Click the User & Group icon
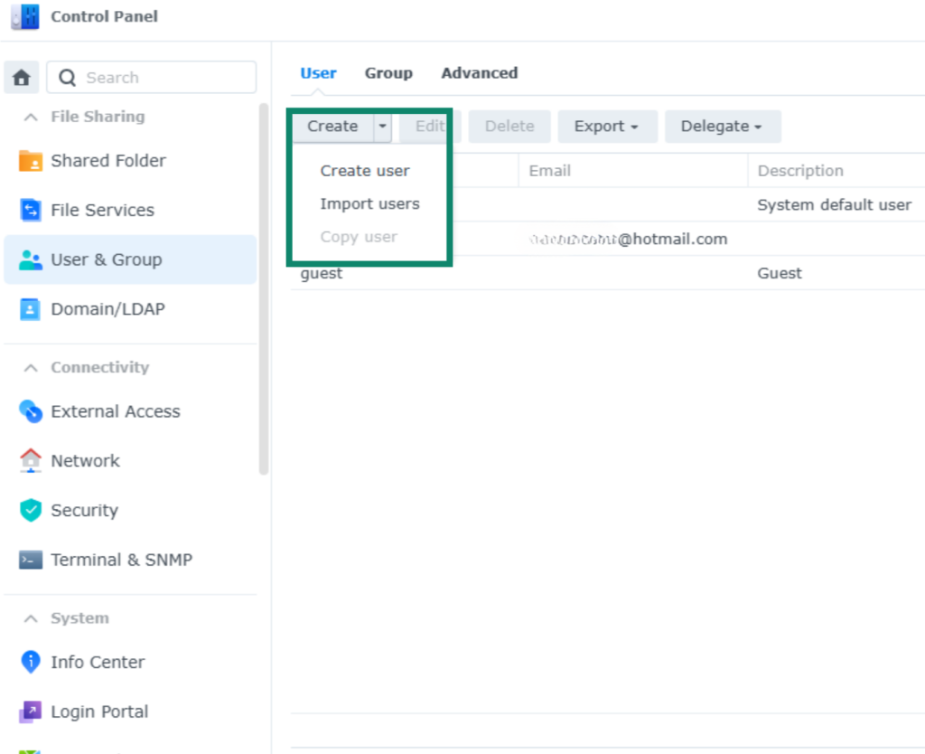This screenshot has height=754, width=925. point(30,259)
